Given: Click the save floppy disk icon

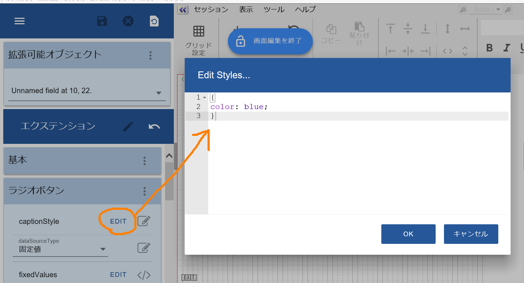Looking at the screenshot, I should point(102,21).
